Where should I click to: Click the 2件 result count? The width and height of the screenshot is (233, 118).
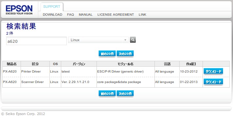(10, 33)
